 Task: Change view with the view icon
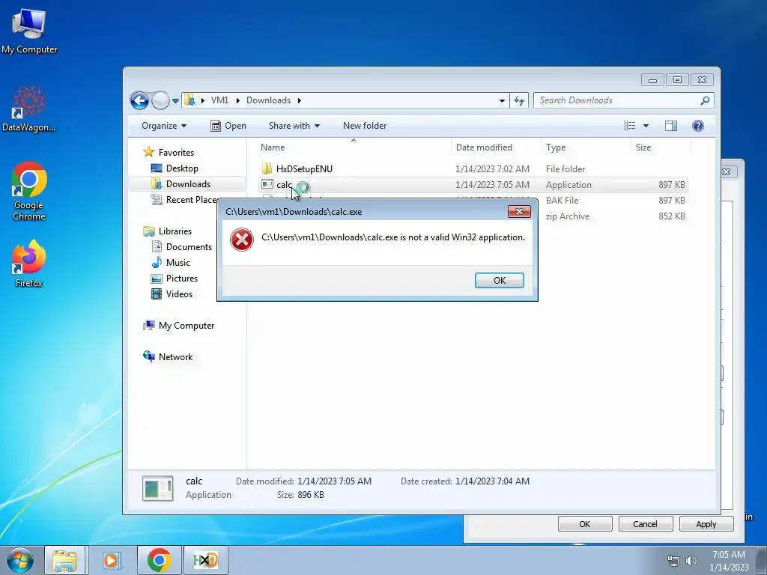point(629,126)
